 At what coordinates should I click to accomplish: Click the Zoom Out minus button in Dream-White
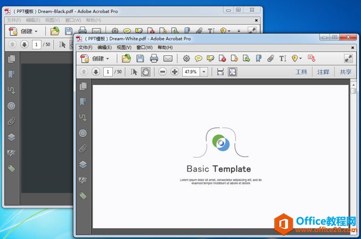(162, 72)
